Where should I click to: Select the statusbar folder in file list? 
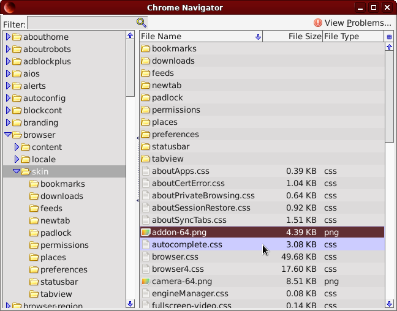[x=262, y=146]
